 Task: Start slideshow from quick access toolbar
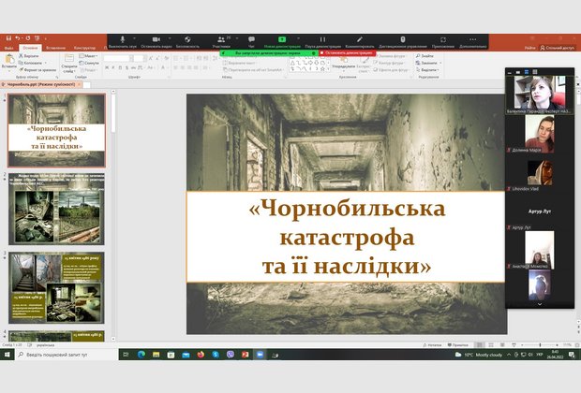37,38
